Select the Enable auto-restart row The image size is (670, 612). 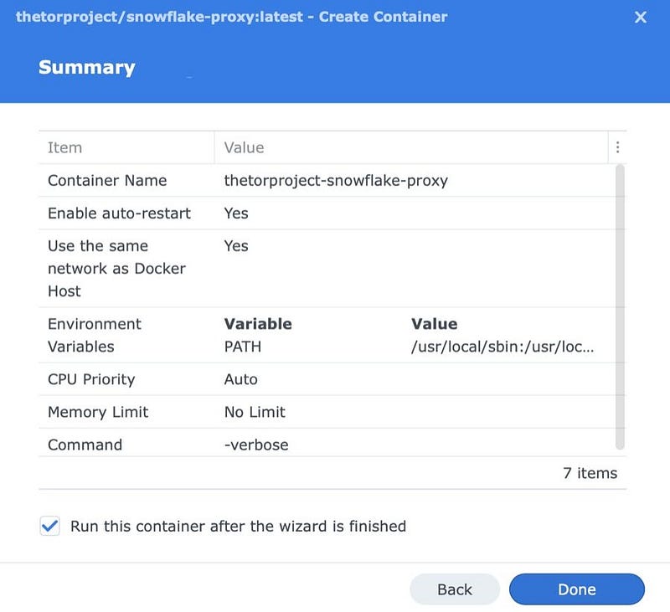coord(327,213)
